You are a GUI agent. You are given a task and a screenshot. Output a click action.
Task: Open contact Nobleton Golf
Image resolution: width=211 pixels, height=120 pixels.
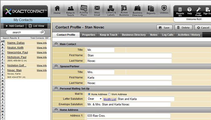click(17, 65)
